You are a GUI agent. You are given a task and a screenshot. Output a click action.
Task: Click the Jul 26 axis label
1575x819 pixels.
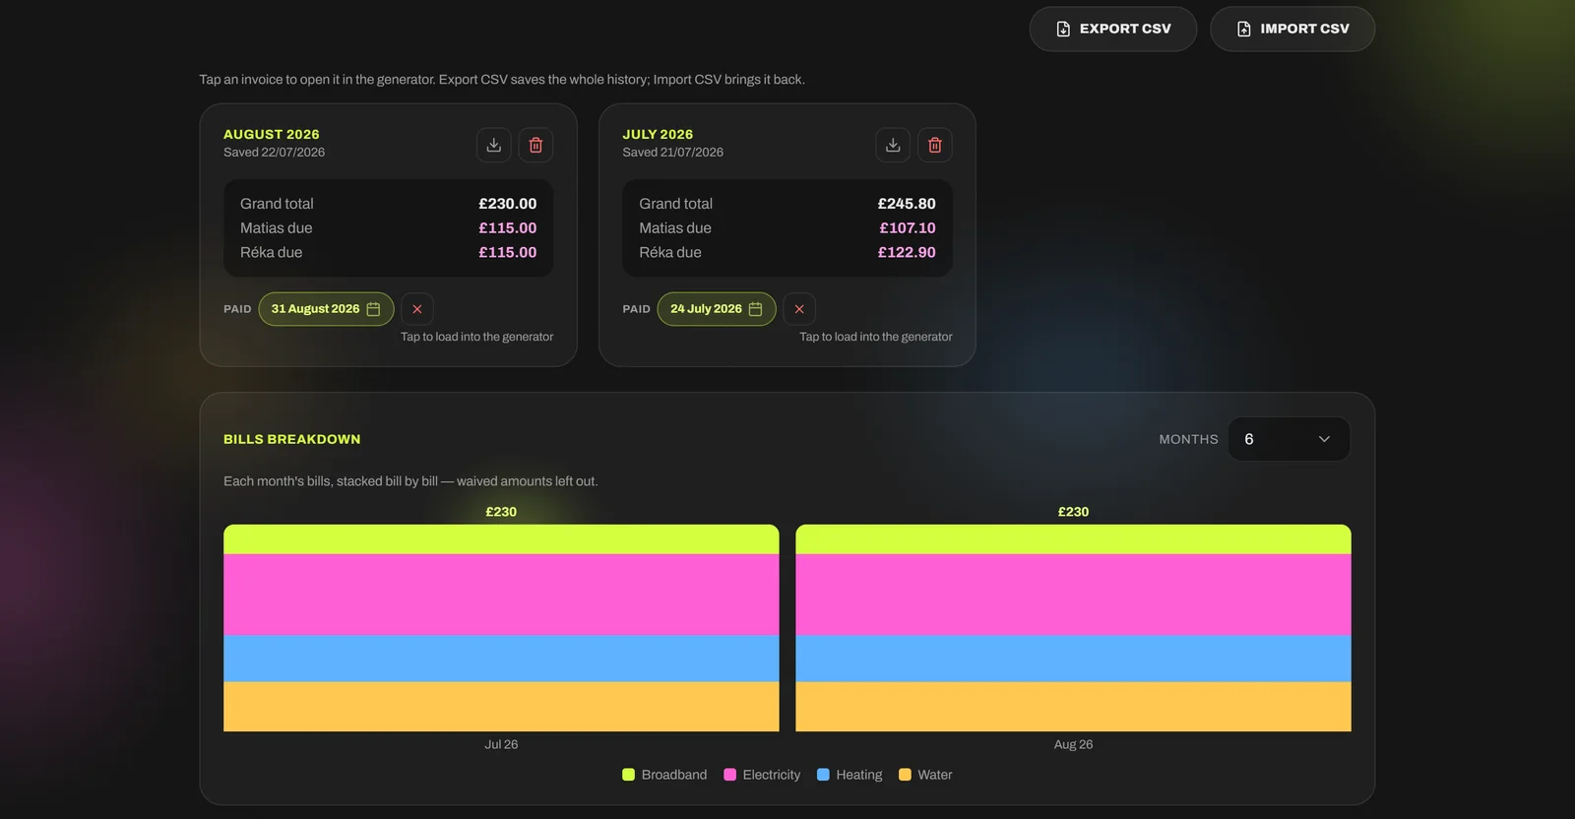point(501,744)
